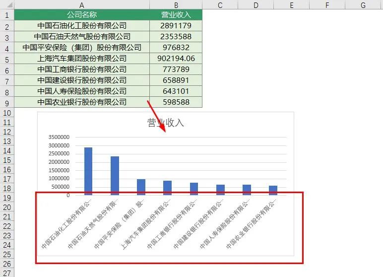Screen dimensions: 383x277
Task: Click the 2000000 axis label
Action: coord(59,162)
